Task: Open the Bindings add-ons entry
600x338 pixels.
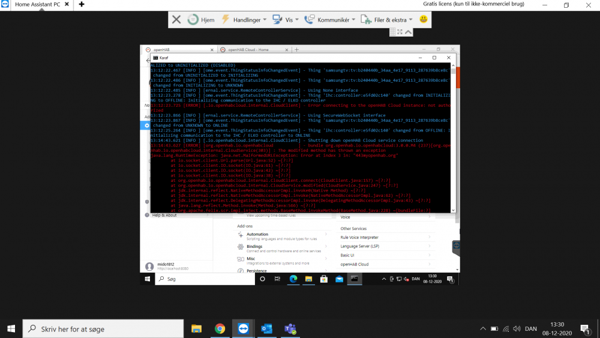Action: pyautogui.click(x=254, y=246)
